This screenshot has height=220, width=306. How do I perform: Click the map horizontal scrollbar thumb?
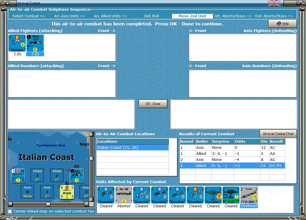pos(48,204)
